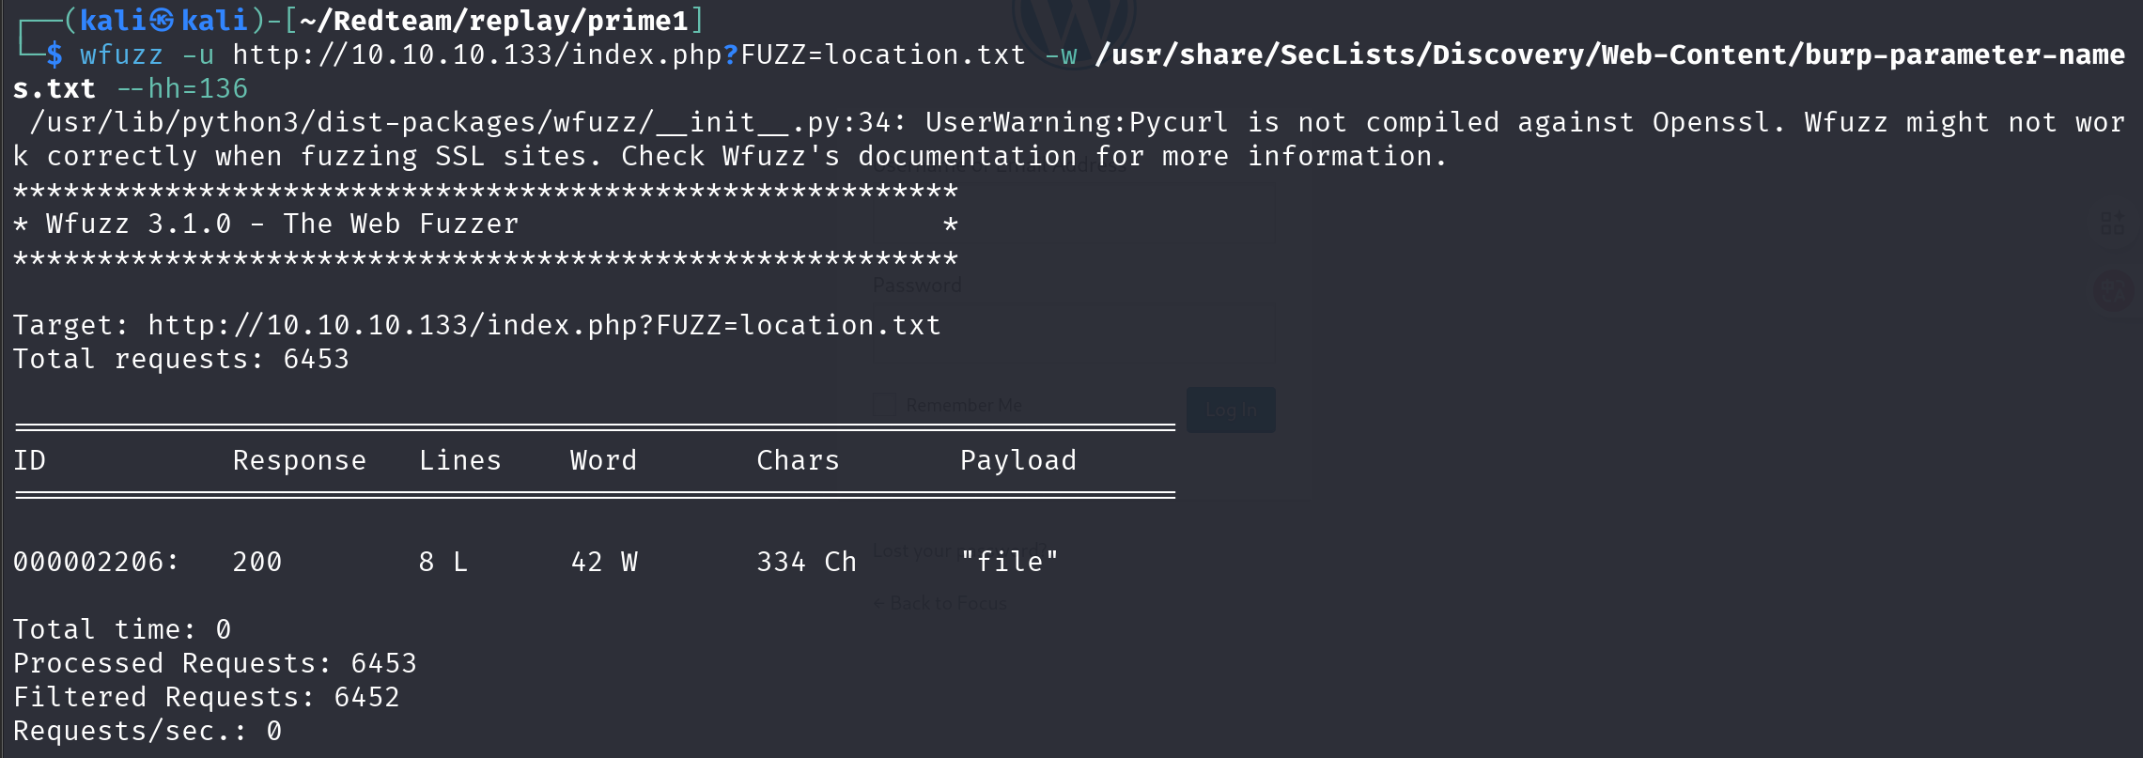Click the dollar sign prompt symbol

(54, 54)
